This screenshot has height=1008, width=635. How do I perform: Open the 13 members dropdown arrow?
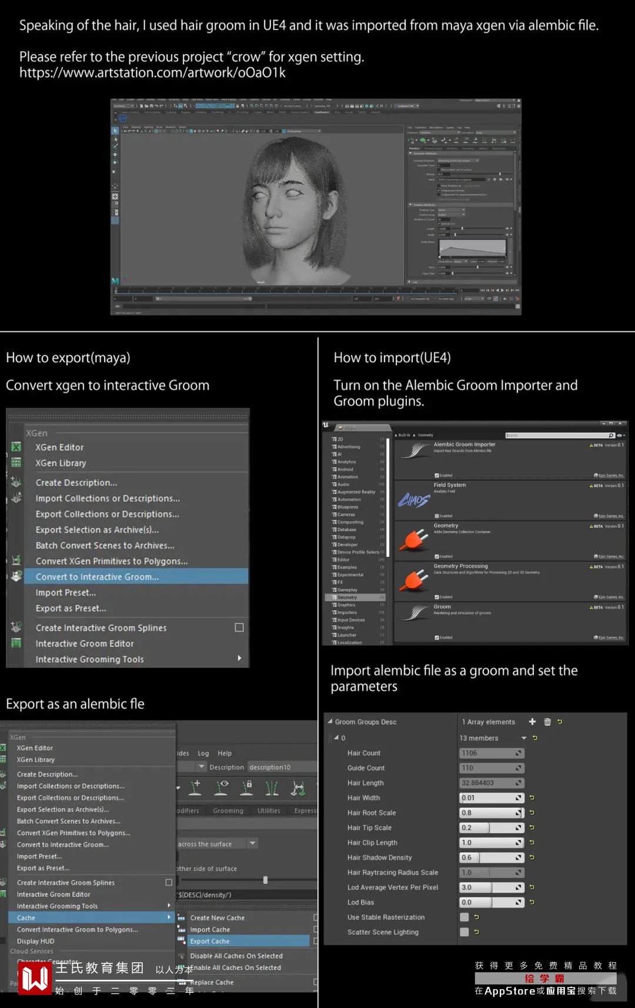[524, 738]
